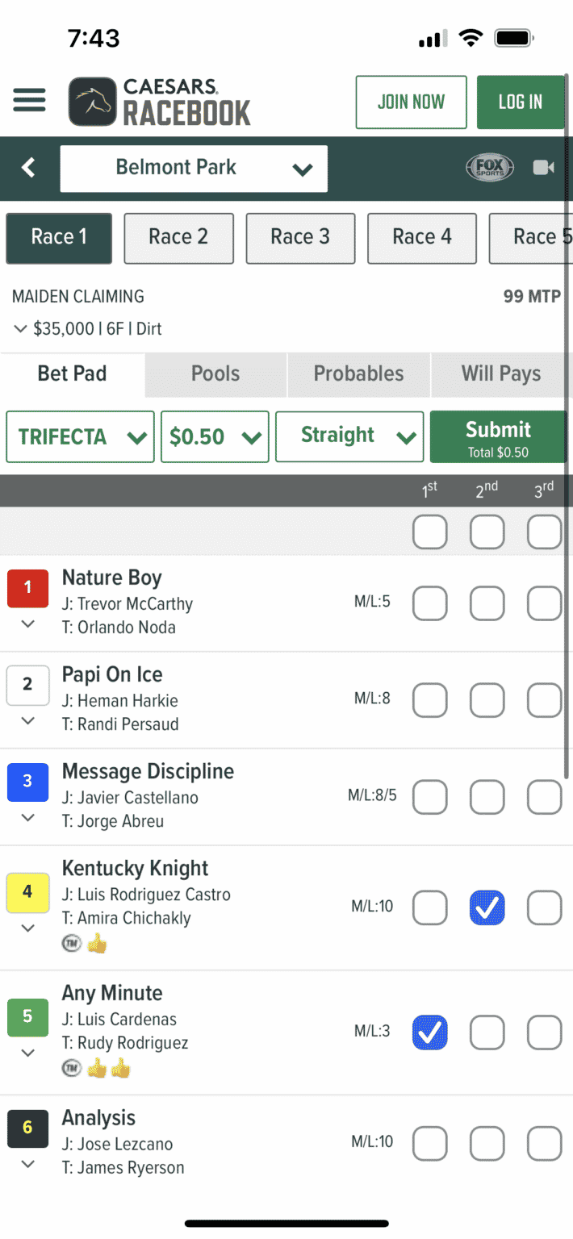Submit the $0.50 trifecta bet
Viewport: 573px width, 1239px height.
pos(498,436)
